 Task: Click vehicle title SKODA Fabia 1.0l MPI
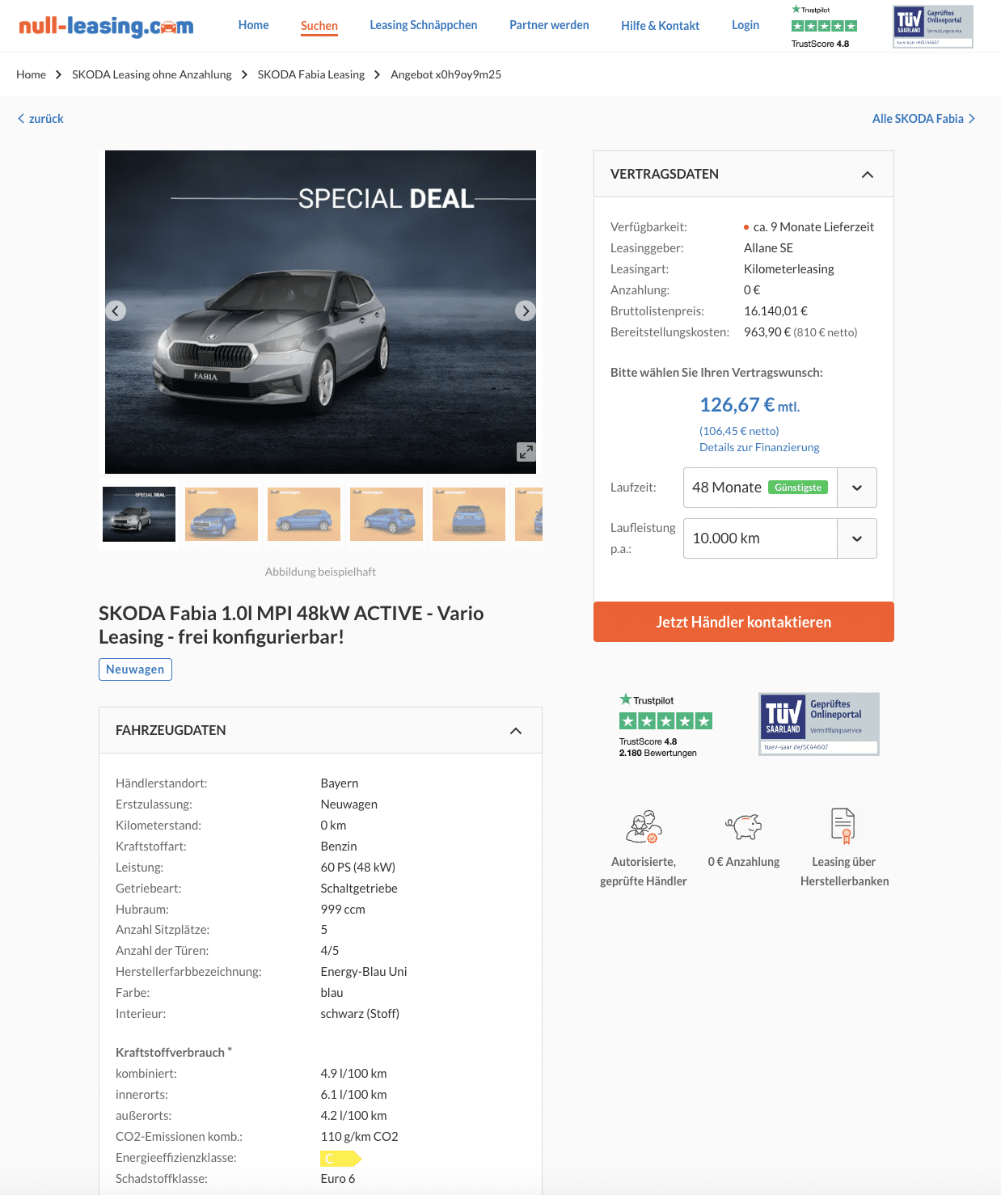(291, 625)
